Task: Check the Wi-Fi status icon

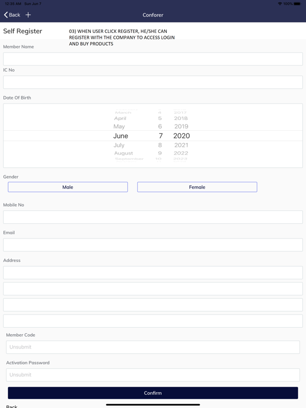Action: (280, 4)
